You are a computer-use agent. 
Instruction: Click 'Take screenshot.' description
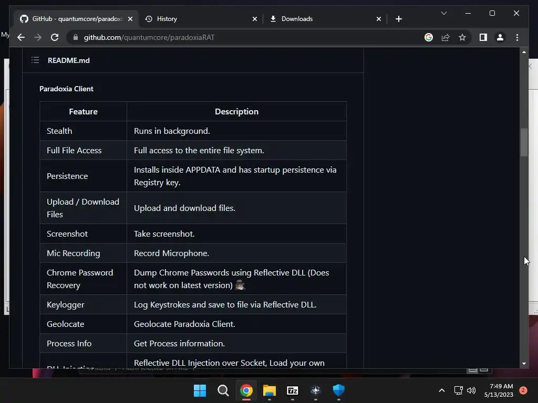tap(164, 234)
